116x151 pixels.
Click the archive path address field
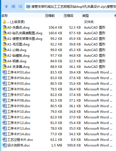[70, 7]
